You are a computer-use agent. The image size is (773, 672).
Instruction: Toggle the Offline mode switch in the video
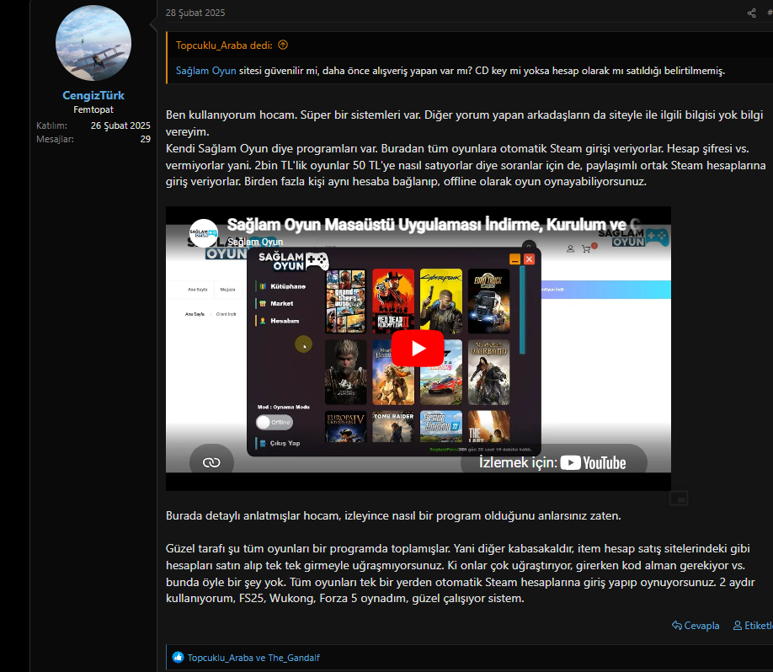click(x=275, y=422)
